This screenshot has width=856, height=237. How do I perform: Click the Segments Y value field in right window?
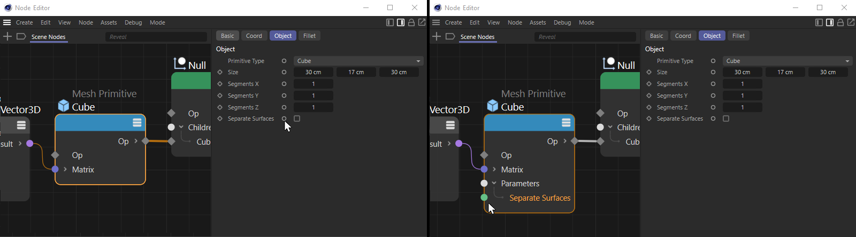pos(742,96)
